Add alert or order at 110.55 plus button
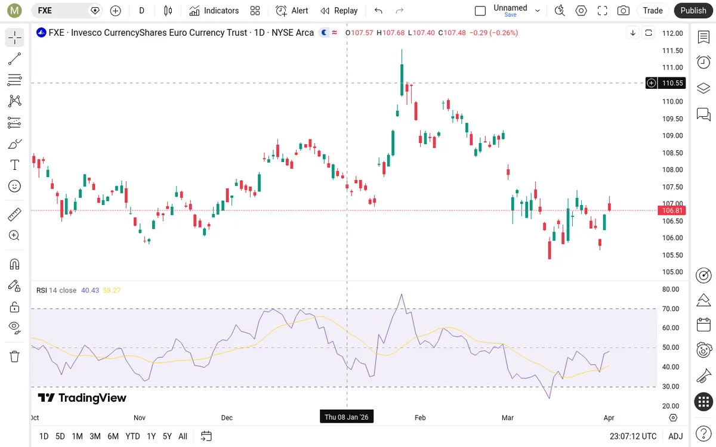 pos(652,83)
